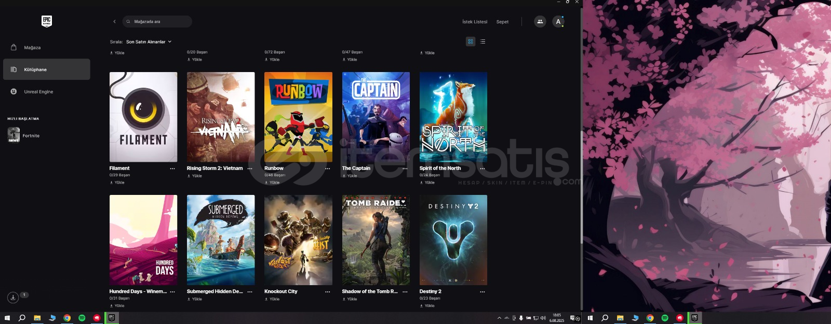Click Yükle under Shadow of the Tomb Raider
The width and height of the screenshot is (831, 324).
tap(350, 299)
